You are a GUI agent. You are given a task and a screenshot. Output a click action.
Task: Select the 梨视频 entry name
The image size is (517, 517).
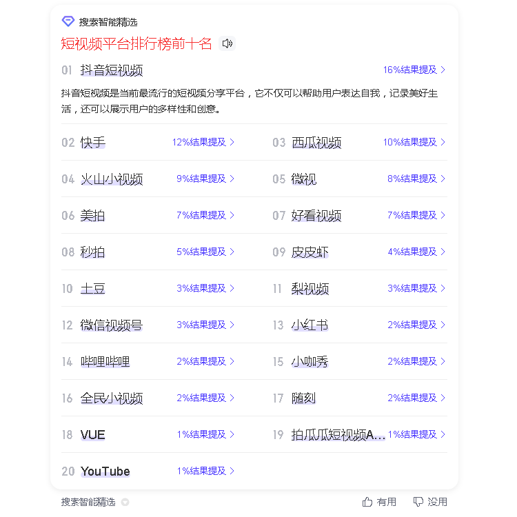(x=310, y=289)
